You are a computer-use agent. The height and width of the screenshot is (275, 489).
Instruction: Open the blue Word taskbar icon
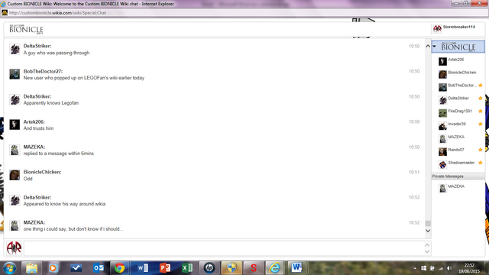[143, 268]
